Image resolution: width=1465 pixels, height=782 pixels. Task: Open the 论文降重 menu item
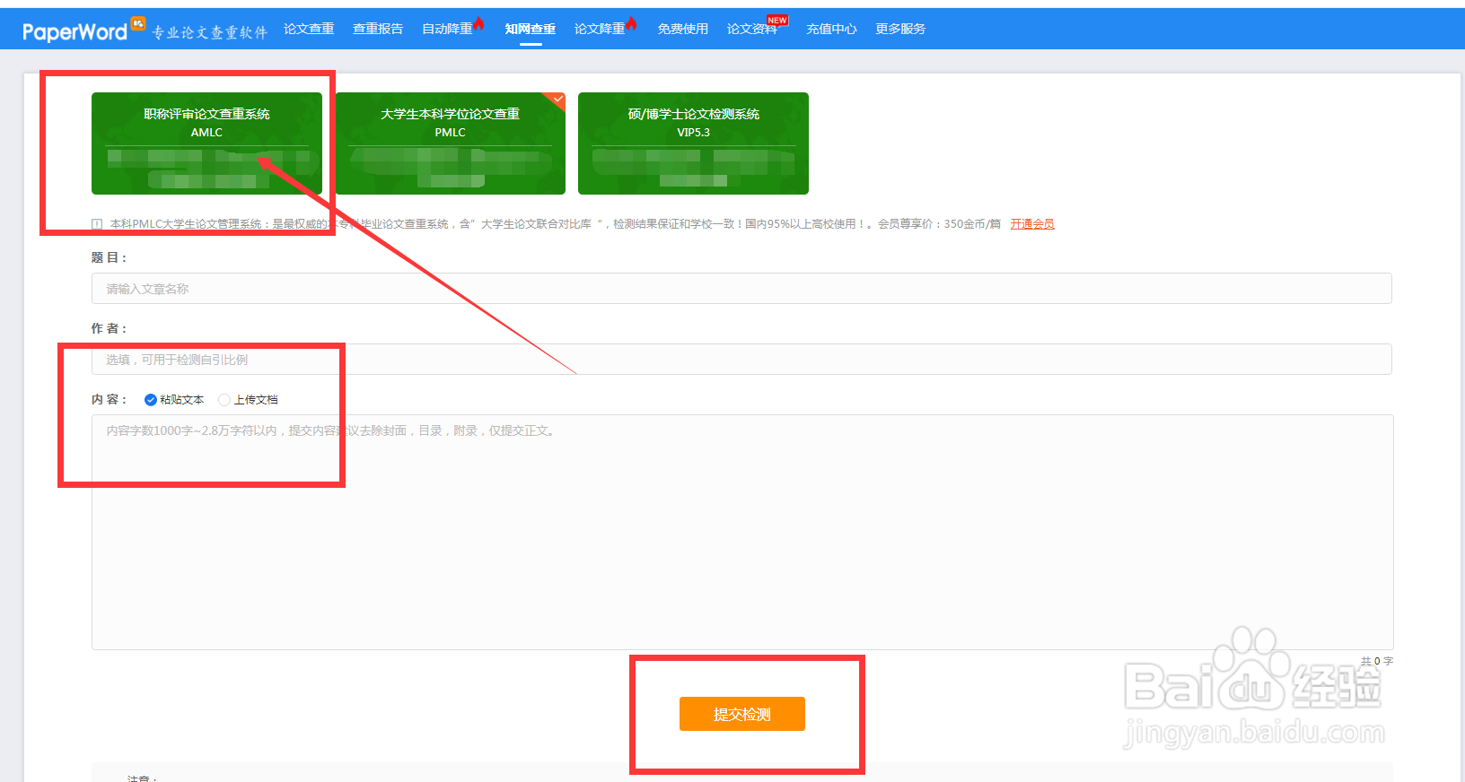(x=600, y=29)
